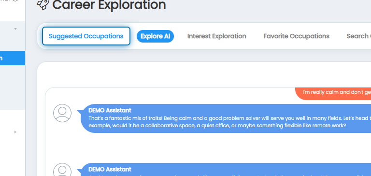Click the orange "I'm really calm" user message
Image resolution: width=371 pixels, height=176 pixels.
pos(333,94)
